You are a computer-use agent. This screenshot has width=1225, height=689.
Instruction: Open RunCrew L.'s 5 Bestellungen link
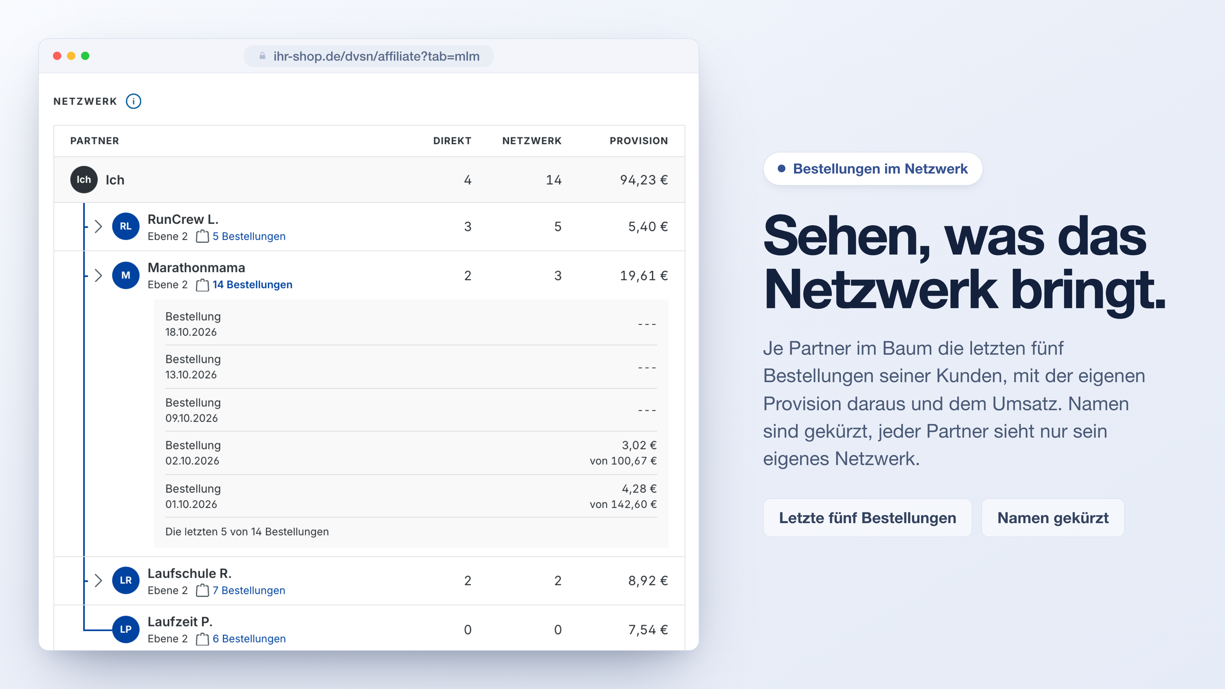pyautogui.click(x=249, y=236)
